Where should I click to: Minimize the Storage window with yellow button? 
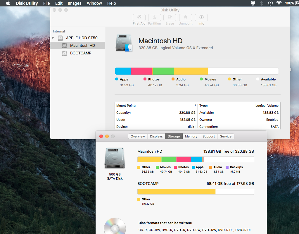click(x=107, y=136)
